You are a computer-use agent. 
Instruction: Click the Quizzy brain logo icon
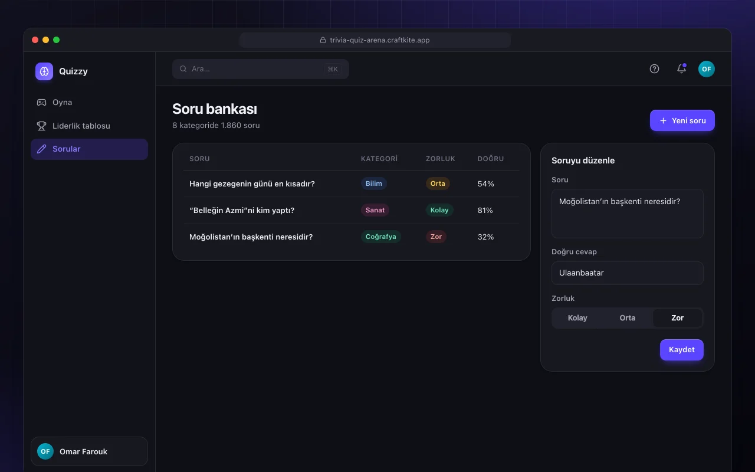pos(44,71)
